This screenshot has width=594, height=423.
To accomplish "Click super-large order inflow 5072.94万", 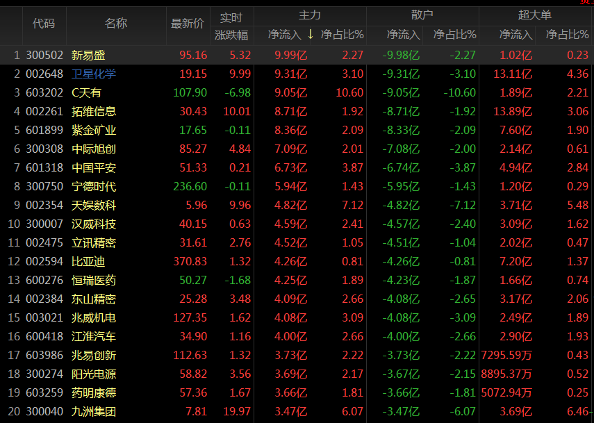I will pyautogui.click(x=507, y=392).
